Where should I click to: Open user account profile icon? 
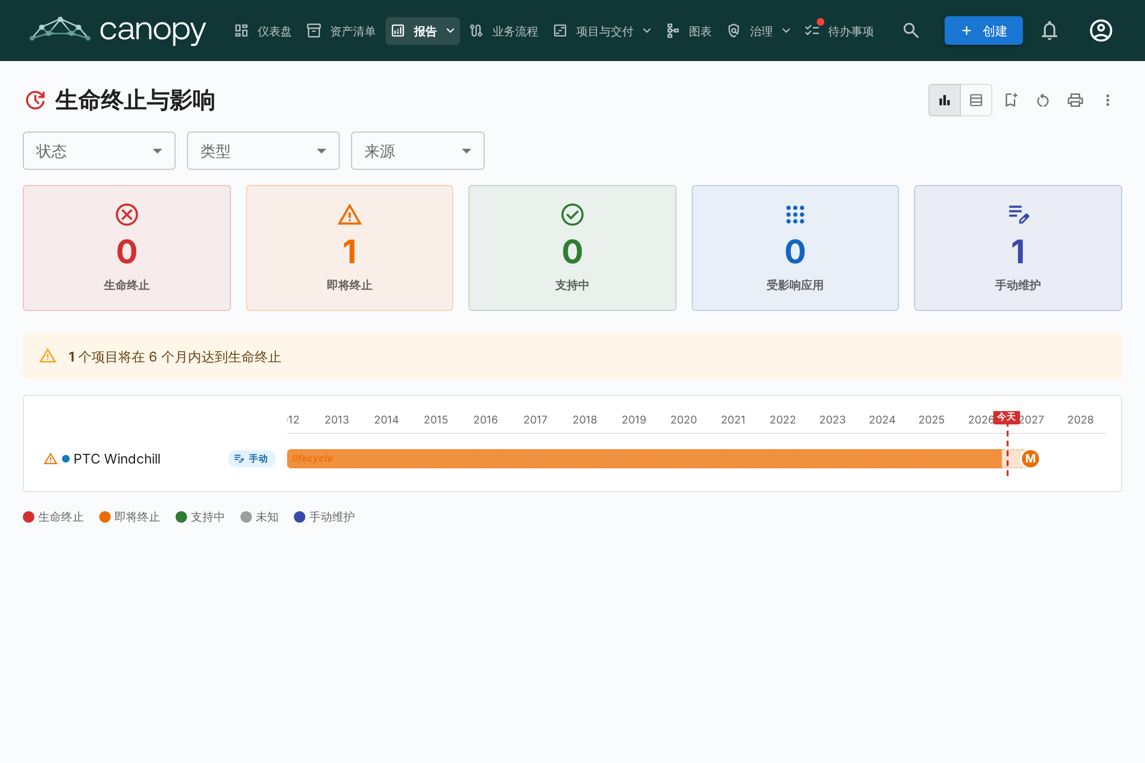(x=1101, y=31)
